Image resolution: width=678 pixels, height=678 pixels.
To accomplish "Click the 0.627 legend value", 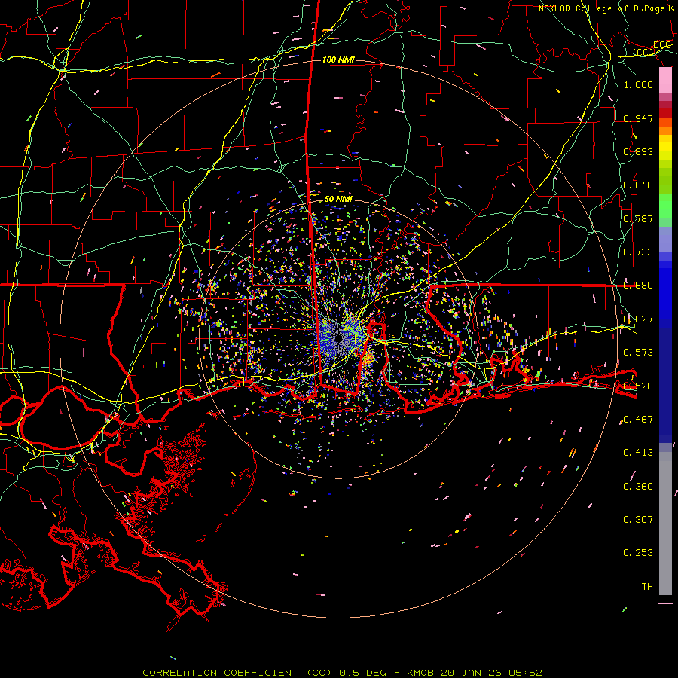I will pyautogui.click(x=638, y=319).
